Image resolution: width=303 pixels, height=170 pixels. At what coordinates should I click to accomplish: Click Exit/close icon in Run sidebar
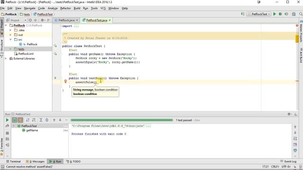coord(8,145)
